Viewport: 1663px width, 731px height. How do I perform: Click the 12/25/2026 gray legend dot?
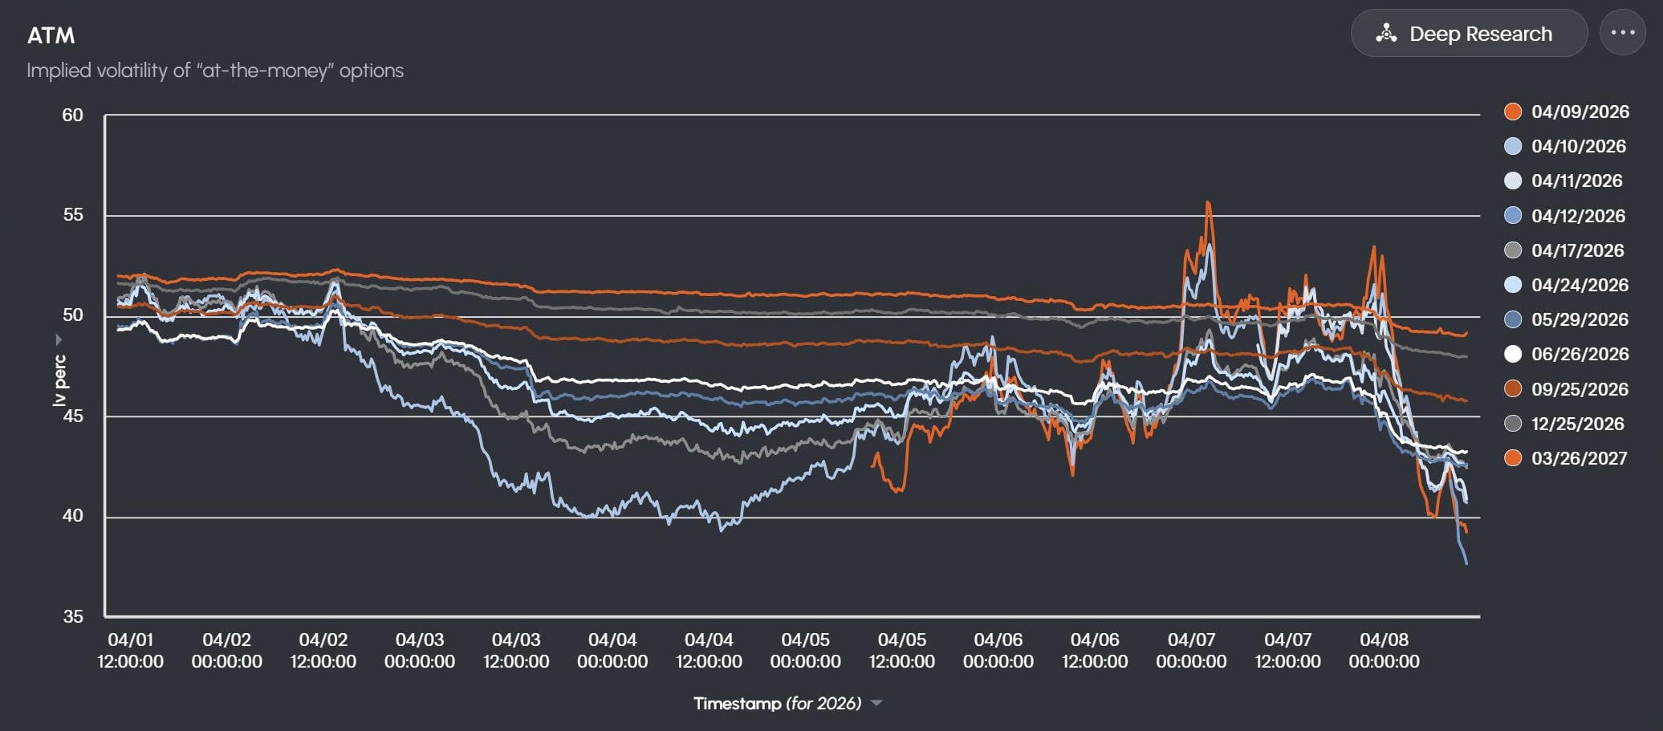1513,424
